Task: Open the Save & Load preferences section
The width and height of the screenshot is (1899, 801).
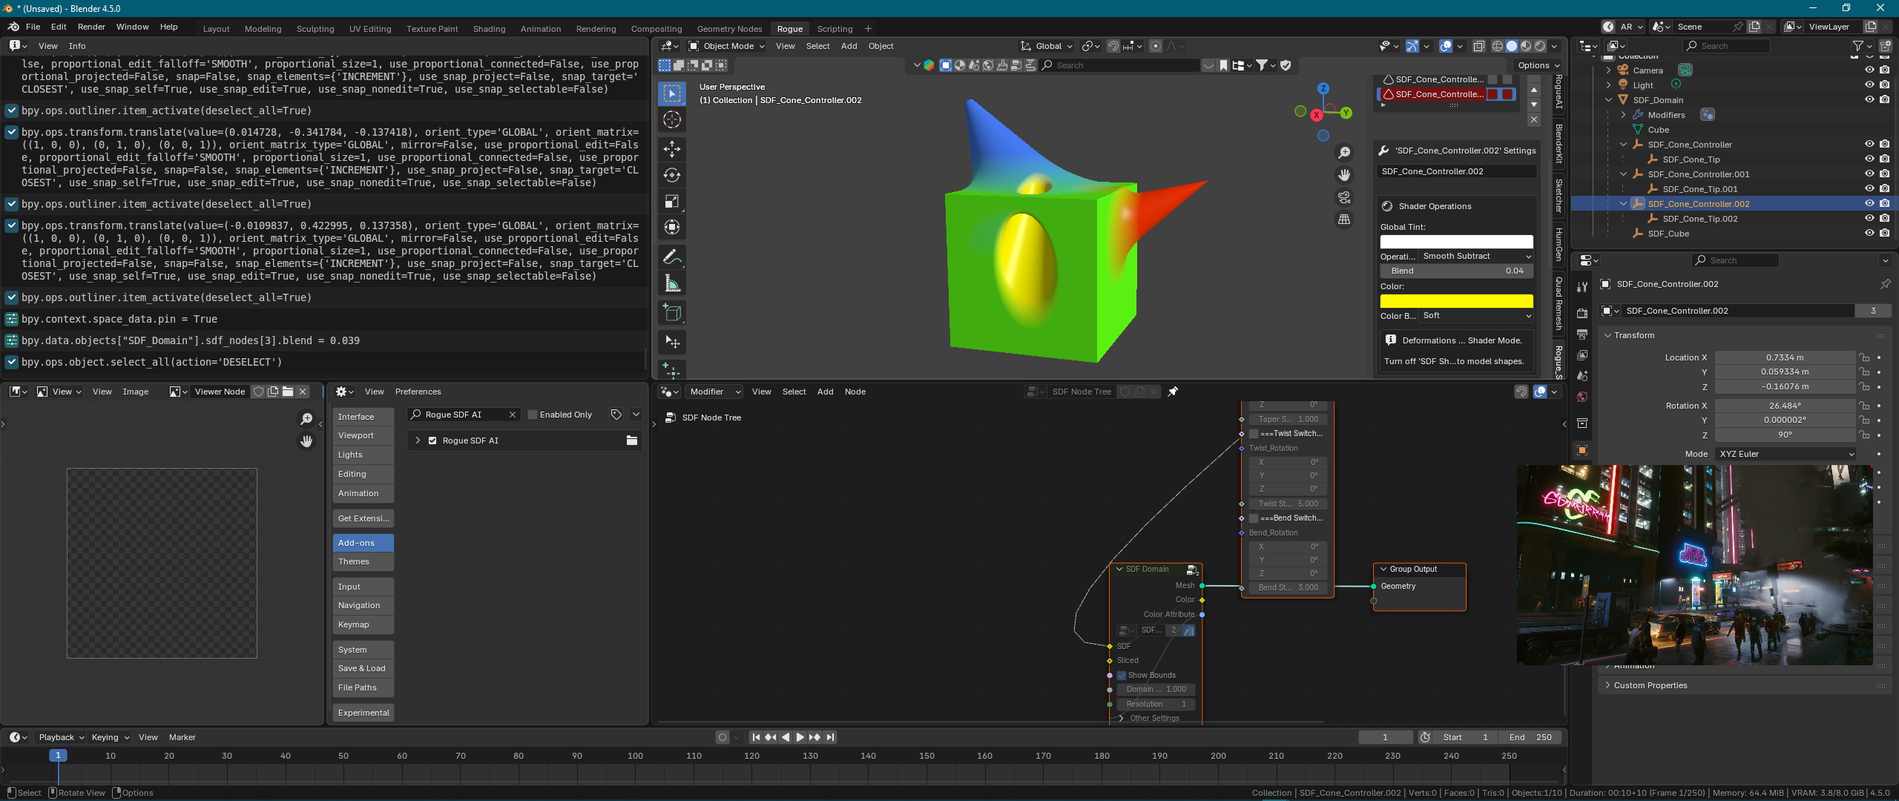Action: [363, 668]
